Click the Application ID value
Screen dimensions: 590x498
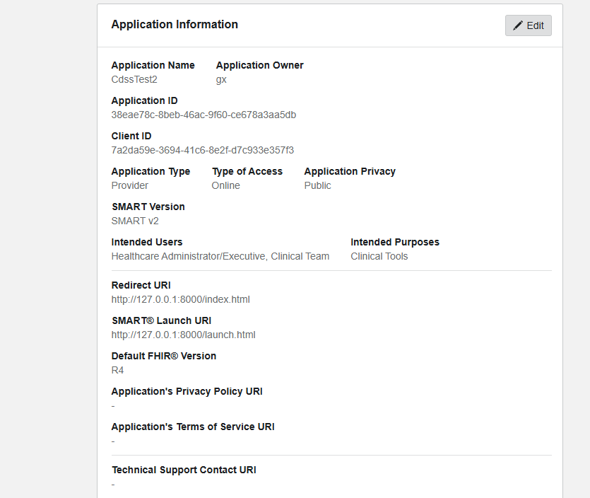tap(203, 115)
